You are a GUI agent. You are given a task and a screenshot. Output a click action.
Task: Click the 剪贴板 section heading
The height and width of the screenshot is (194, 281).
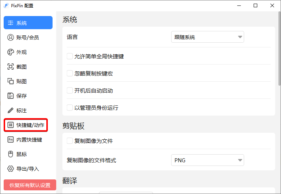click(73, 126)
